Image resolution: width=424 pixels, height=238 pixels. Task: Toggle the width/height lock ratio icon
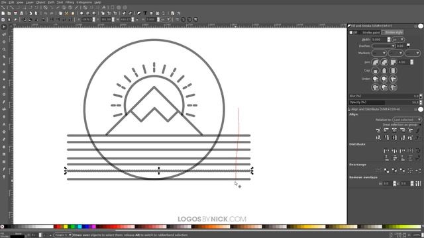pos(137,19)
